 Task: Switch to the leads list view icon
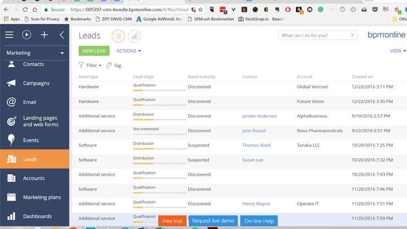tap(118, 36)
